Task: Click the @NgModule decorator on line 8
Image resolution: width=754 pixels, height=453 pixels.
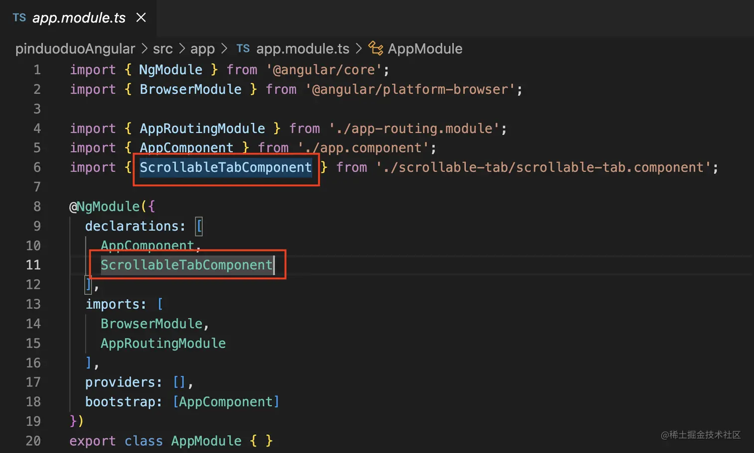Action: coord(105,207)
